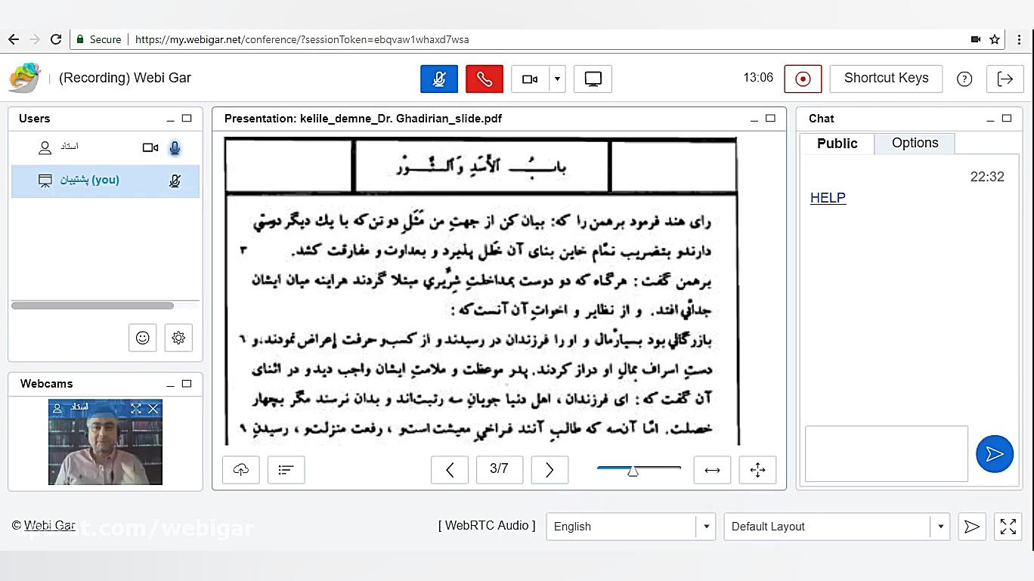Screen dimensions: 1034x581
Task: Toggle the blue microphone mute button
Action: (x=439, y=79)
